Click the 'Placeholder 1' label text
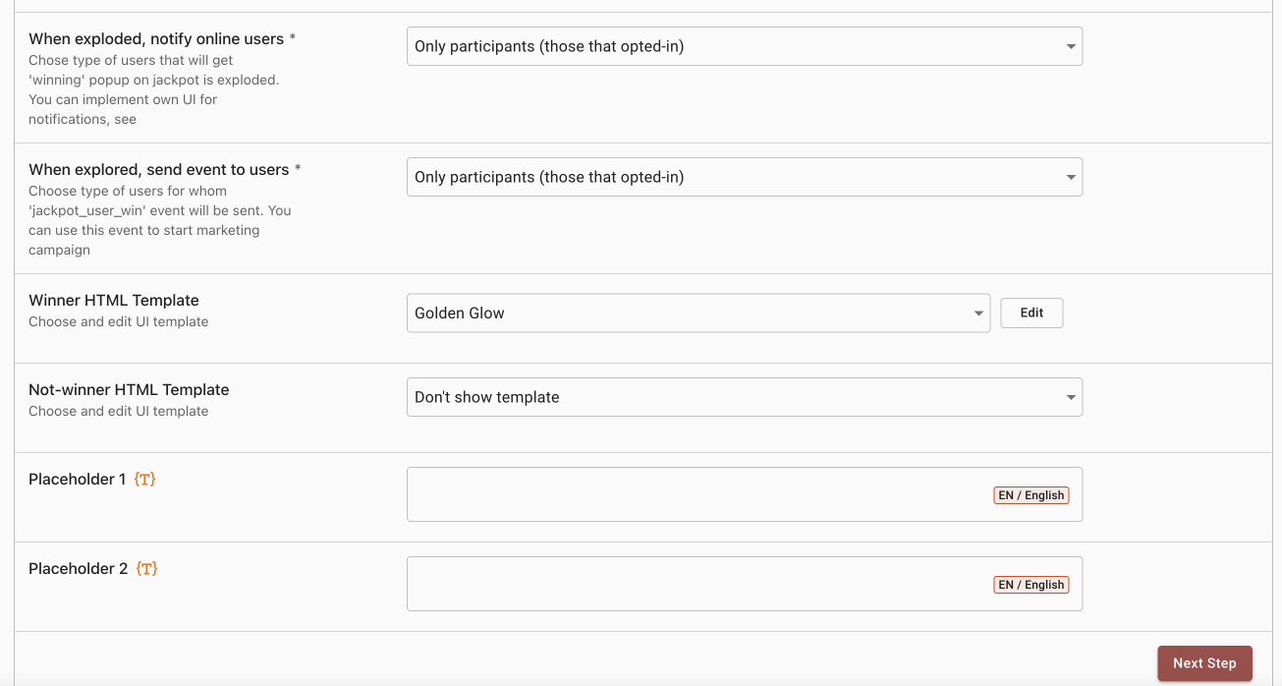Viewport: 1282px width, 686px height. tap(78, 480)
